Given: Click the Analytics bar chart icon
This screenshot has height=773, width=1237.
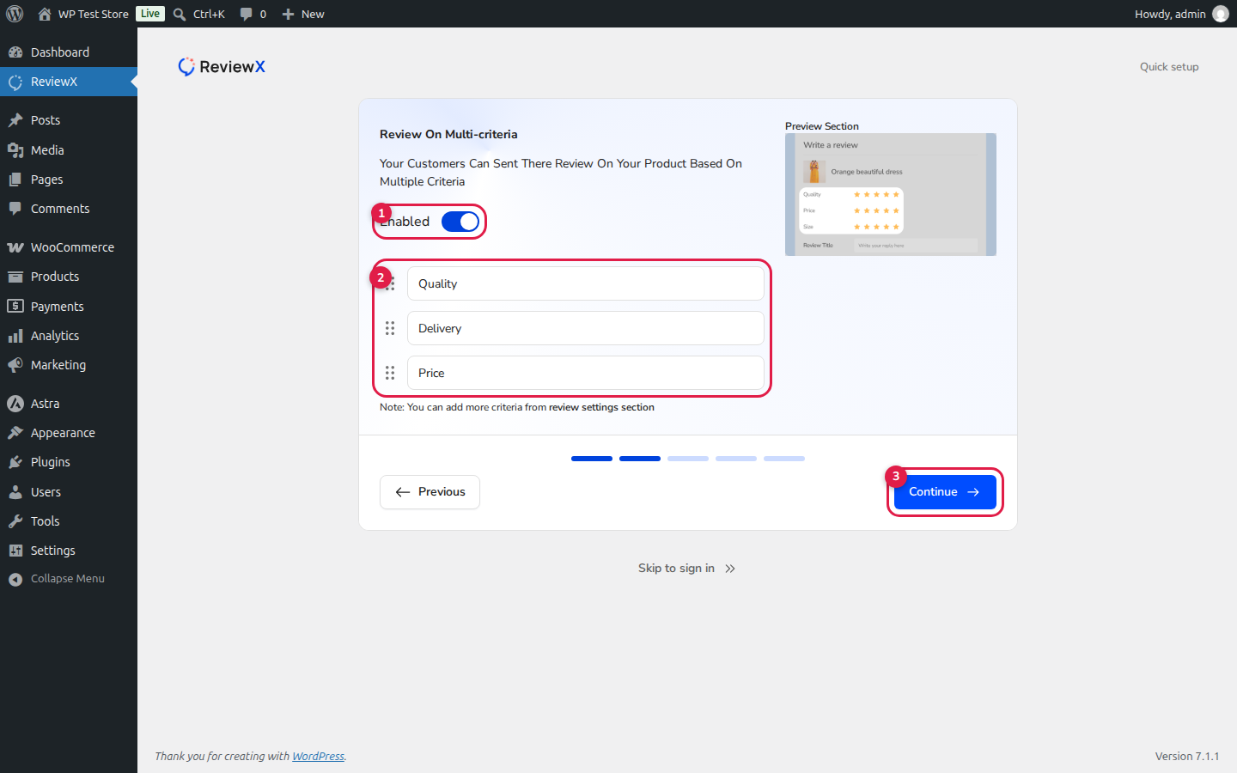Looking at the screenshot, I should pos(15,336).
